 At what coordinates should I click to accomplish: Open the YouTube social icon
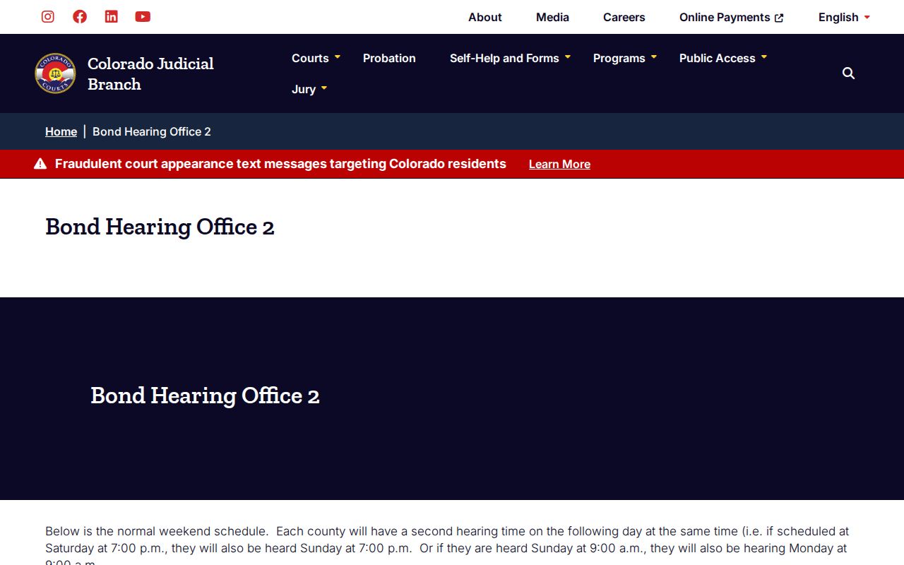143,16
